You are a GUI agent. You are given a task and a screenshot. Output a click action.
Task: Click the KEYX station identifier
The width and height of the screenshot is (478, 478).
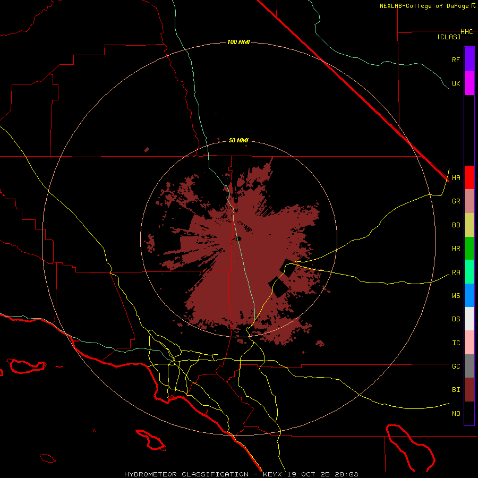(x=274, y=474)
